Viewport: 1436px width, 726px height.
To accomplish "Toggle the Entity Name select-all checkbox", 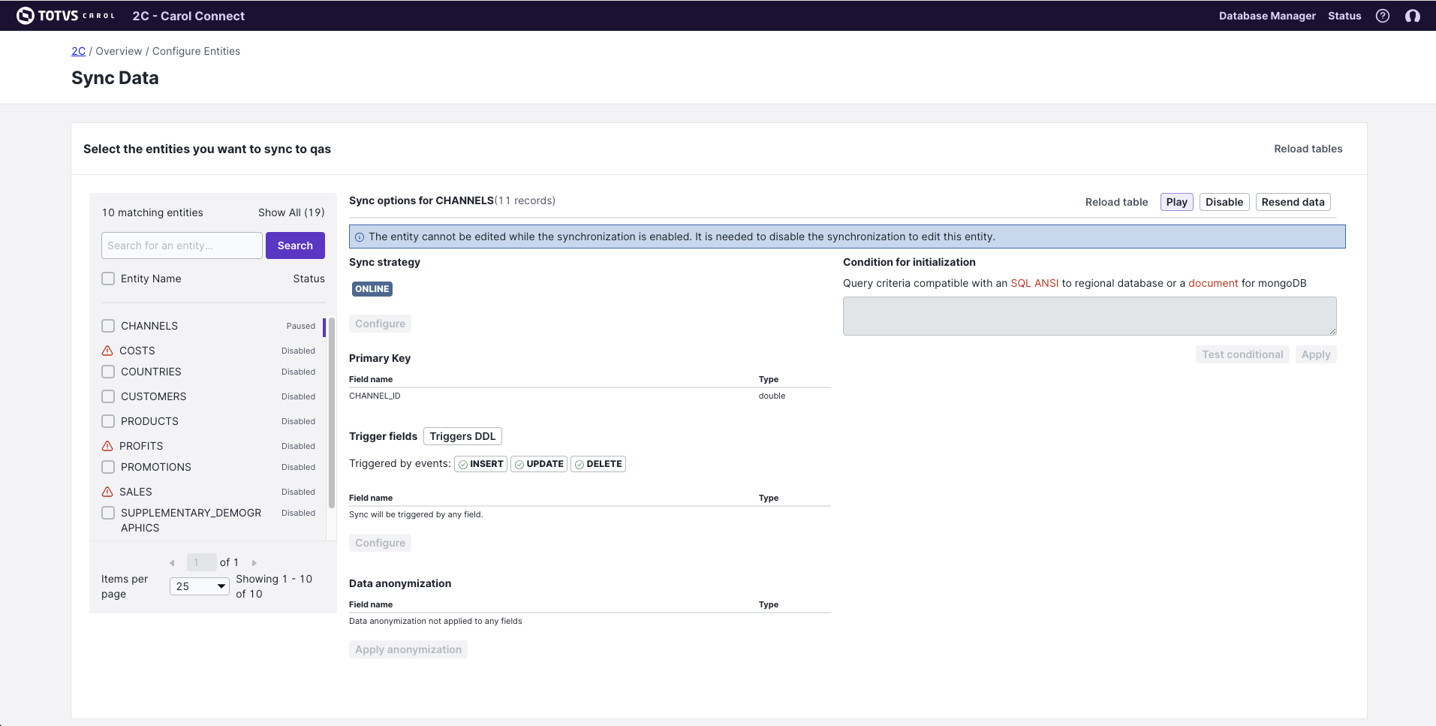I will (108, 279).
